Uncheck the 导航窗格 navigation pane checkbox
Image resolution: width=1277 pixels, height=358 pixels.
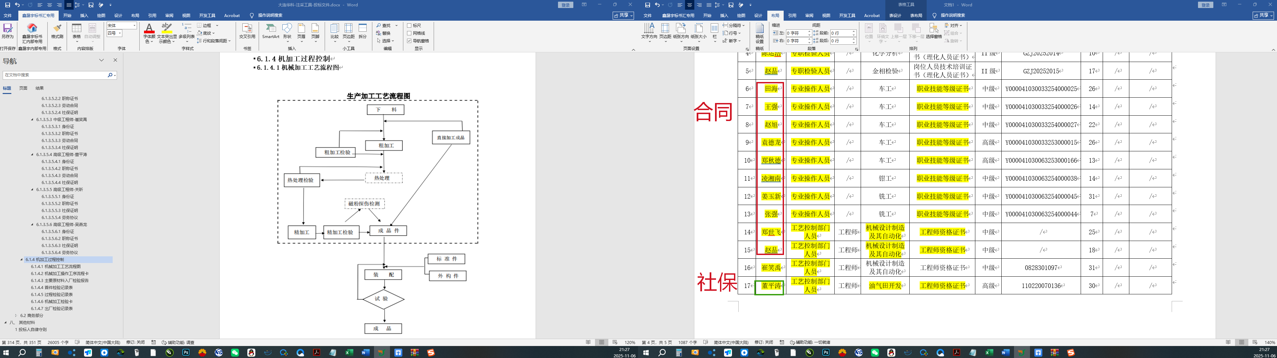(409, 41)
